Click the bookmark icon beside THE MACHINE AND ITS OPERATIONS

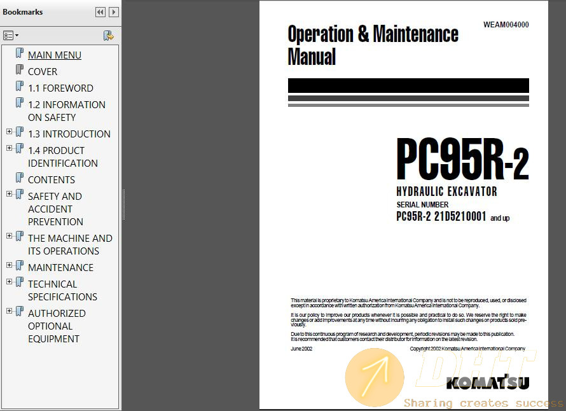click(20, 237)
